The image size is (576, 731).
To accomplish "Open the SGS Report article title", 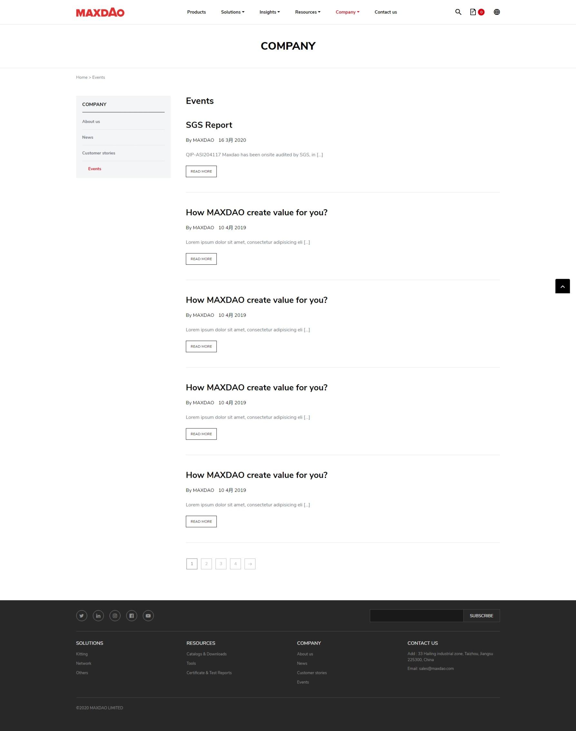I will point(209,125).
